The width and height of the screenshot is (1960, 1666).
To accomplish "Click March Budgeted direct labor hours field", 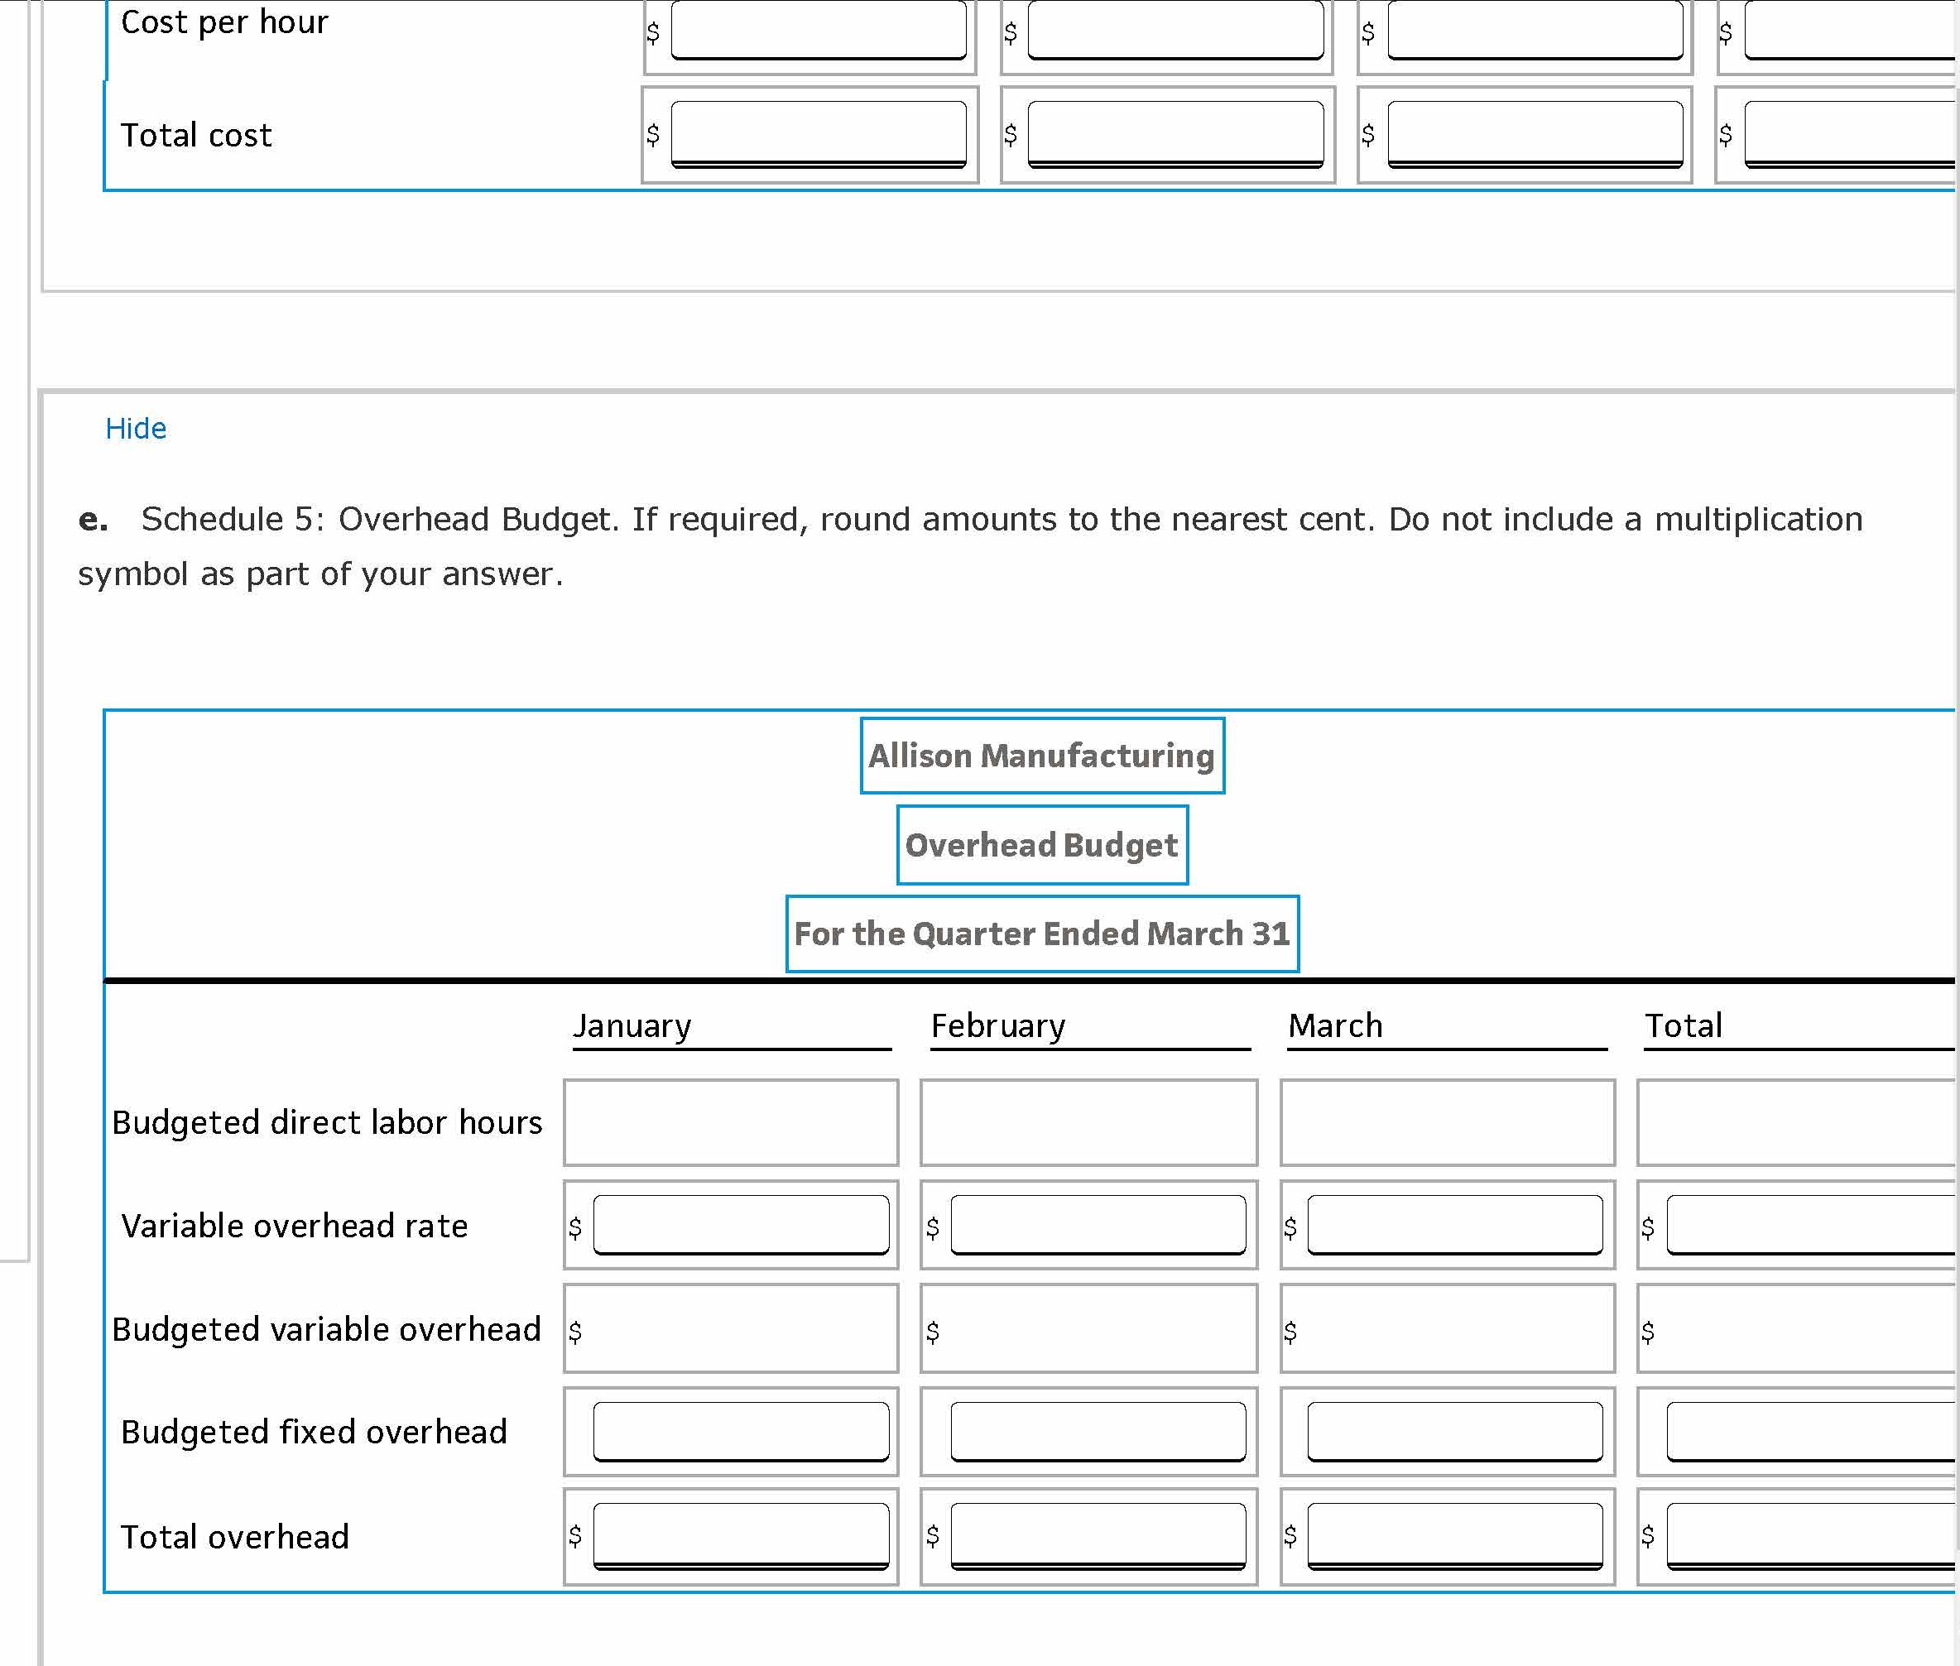I will coord(1446,1123).
